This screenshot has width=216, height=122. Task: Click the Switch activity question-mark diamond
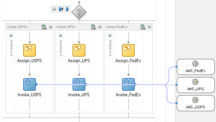coord(79,12)
